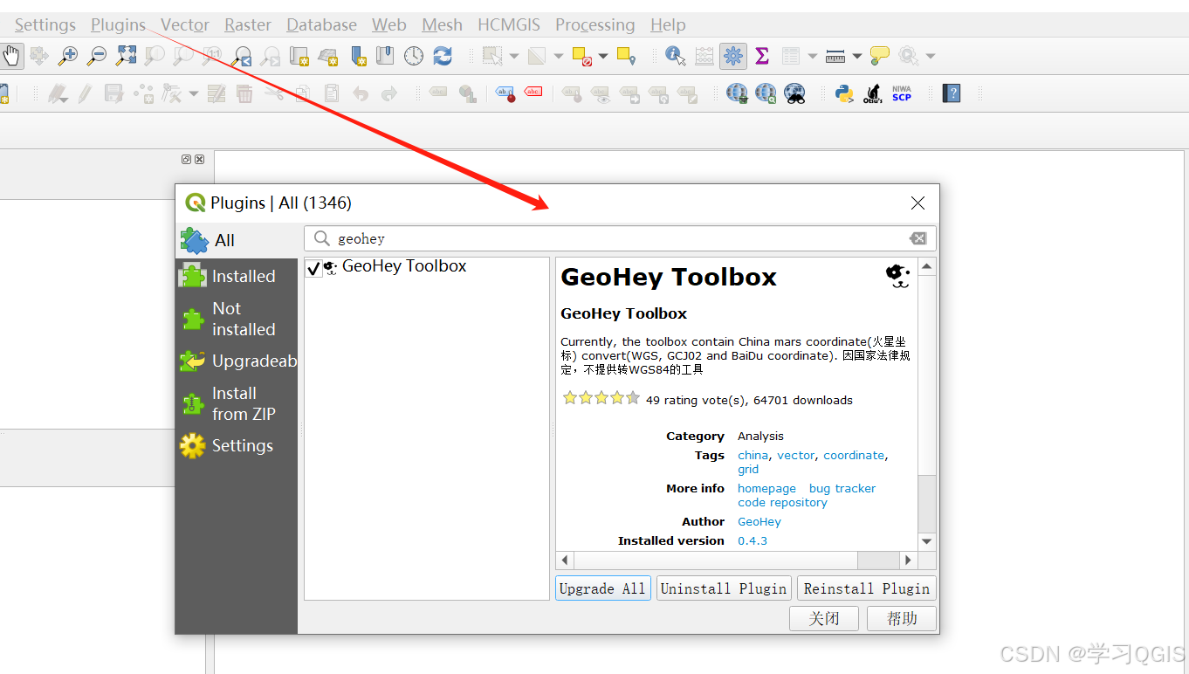Click the Upgrade All button
The height and width of the screenshot is (674, 1189).
coord(602,588)
